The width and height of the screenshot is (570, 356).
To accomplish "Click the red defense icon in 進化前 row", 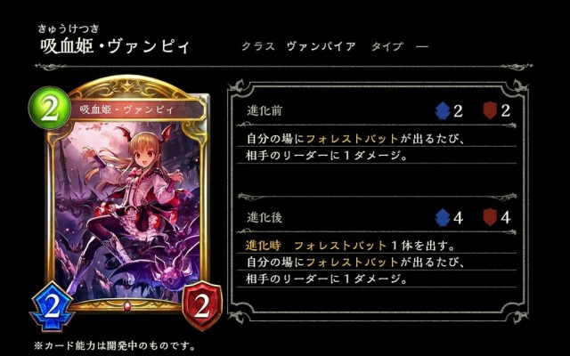I will coord(490,110).
